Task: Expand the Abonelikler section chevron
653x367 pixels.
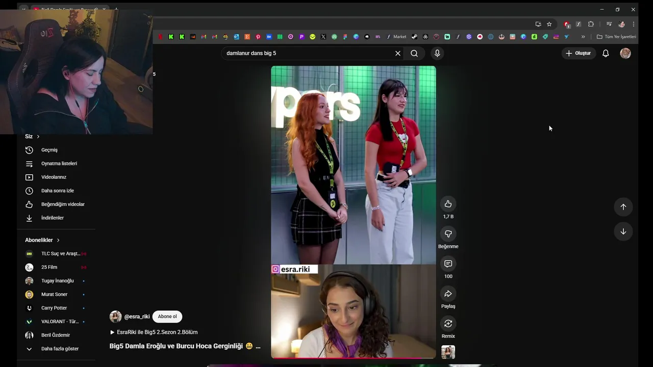Action: point(58,240)
